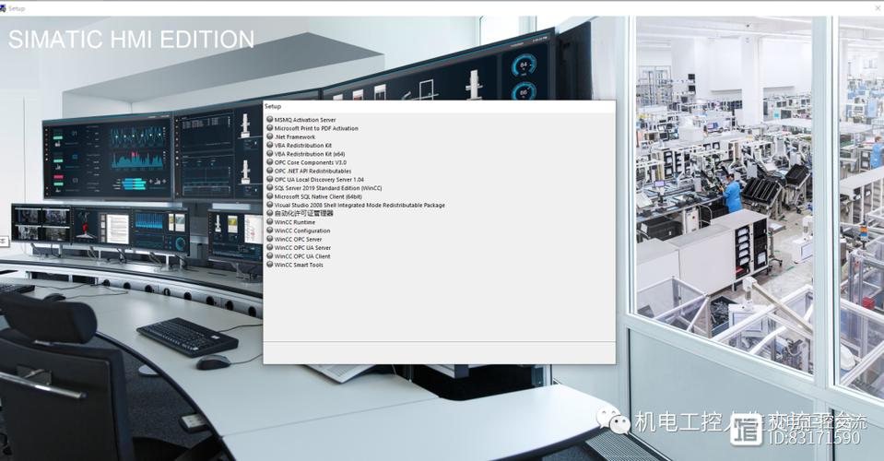The image size is (884, 461).
Task: Click the 'Setup' heading inside the dialog
Action: pyautogui.click(x=273, y=106)
